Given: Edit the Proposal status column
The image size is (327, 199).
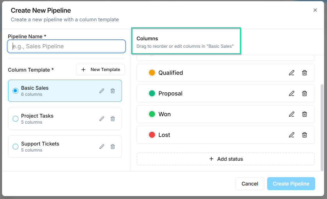Looking at the screenshot, I should click(x=292, y=93).
